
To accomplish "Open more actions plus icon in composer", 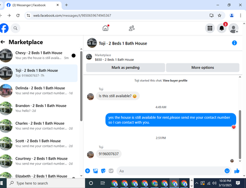I will 88,171.
